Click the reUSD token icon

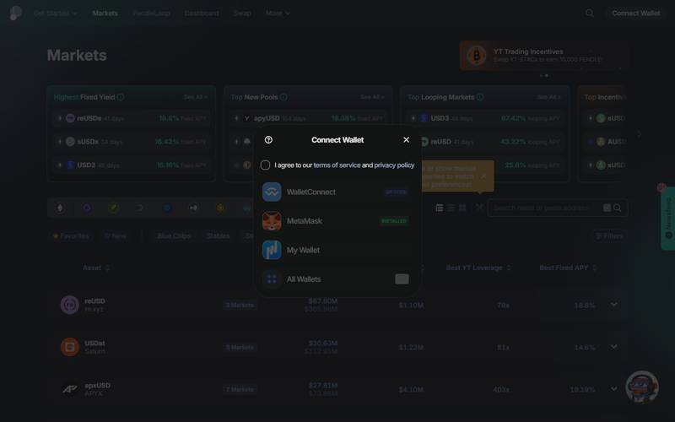70,305
